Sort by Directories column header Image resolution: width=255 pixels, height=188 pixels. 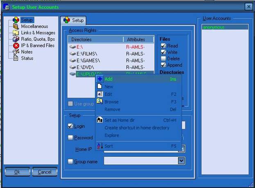[95, 39]
